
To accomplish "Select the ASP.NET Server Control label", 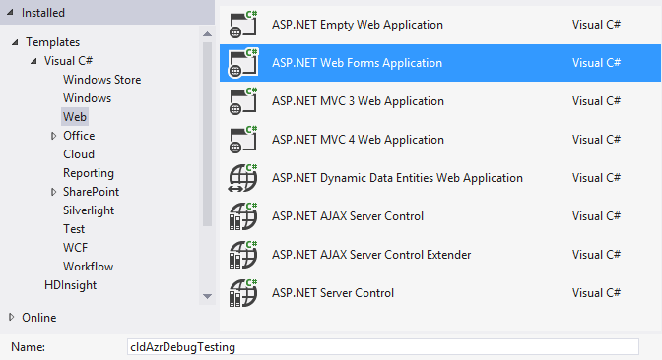I will click(333, 293).
